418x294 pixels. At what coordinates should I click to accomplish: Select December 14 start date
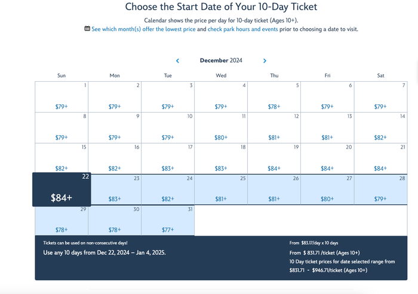[380, 128]
